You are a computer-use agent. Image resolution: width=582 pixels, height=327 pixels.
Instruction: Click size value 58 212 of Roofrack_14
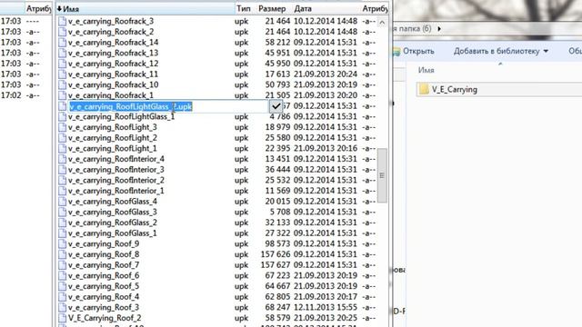pyautogui.click(x=277, y=43)
